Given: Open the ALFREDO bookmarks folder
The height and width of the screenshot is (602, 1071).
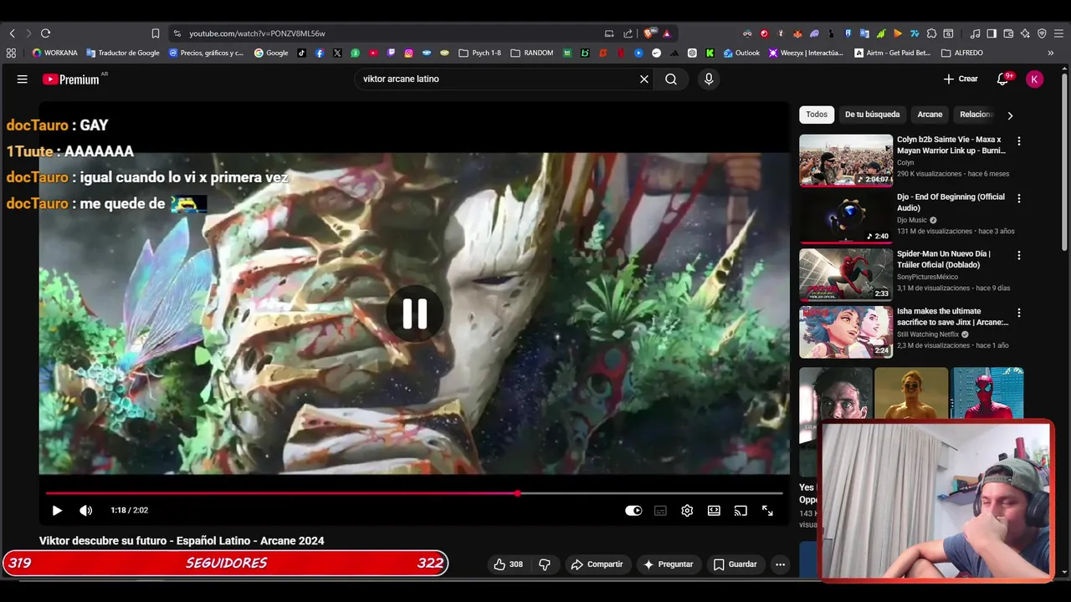Looking at the screenshot, I should click(x=962, y=53).
